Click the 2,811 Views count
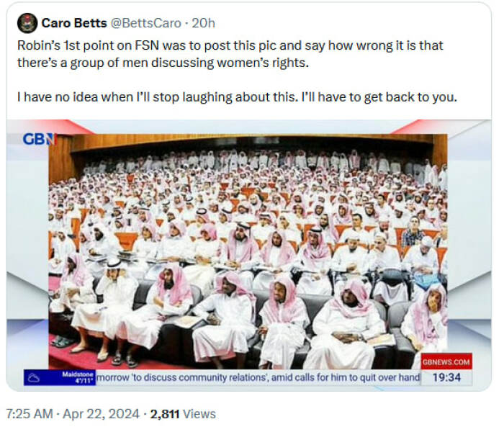This screenshot has width=504, height=432. click(183, 414)
